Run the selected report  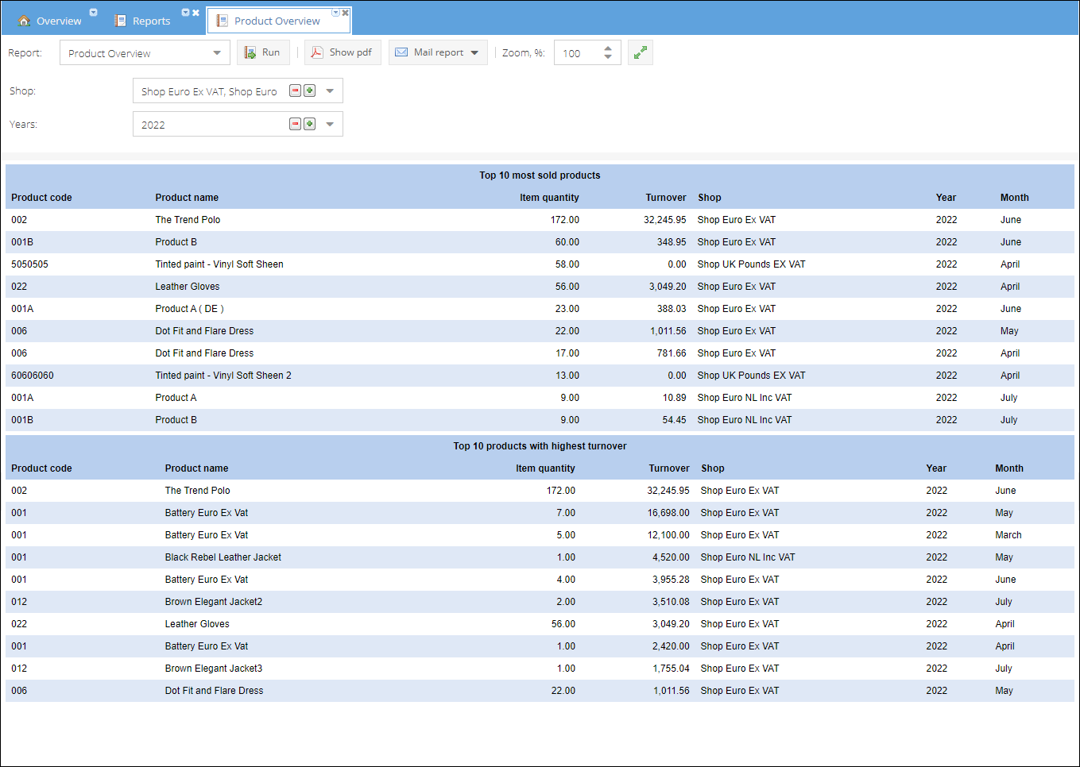(x=263, y=52)
